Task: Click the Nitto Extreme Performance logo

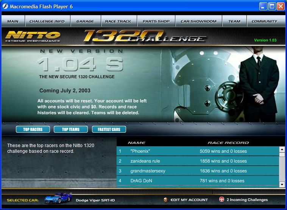Action: tap(33, 36)
